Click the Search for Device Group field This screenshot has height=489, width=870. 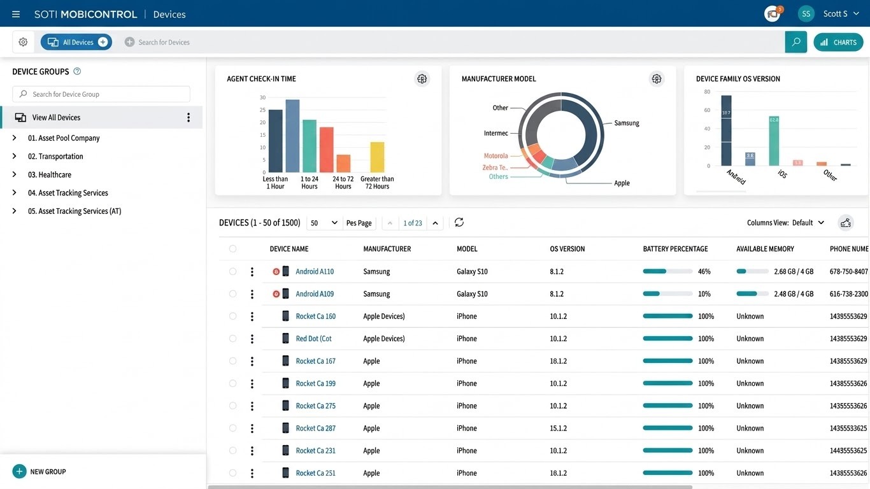[101, 94]
